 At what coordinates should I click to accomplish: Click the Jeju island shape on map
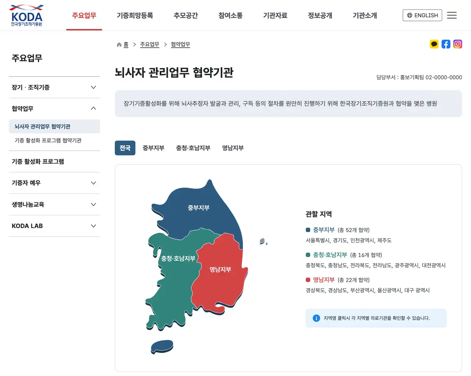[x=162, y=346]
